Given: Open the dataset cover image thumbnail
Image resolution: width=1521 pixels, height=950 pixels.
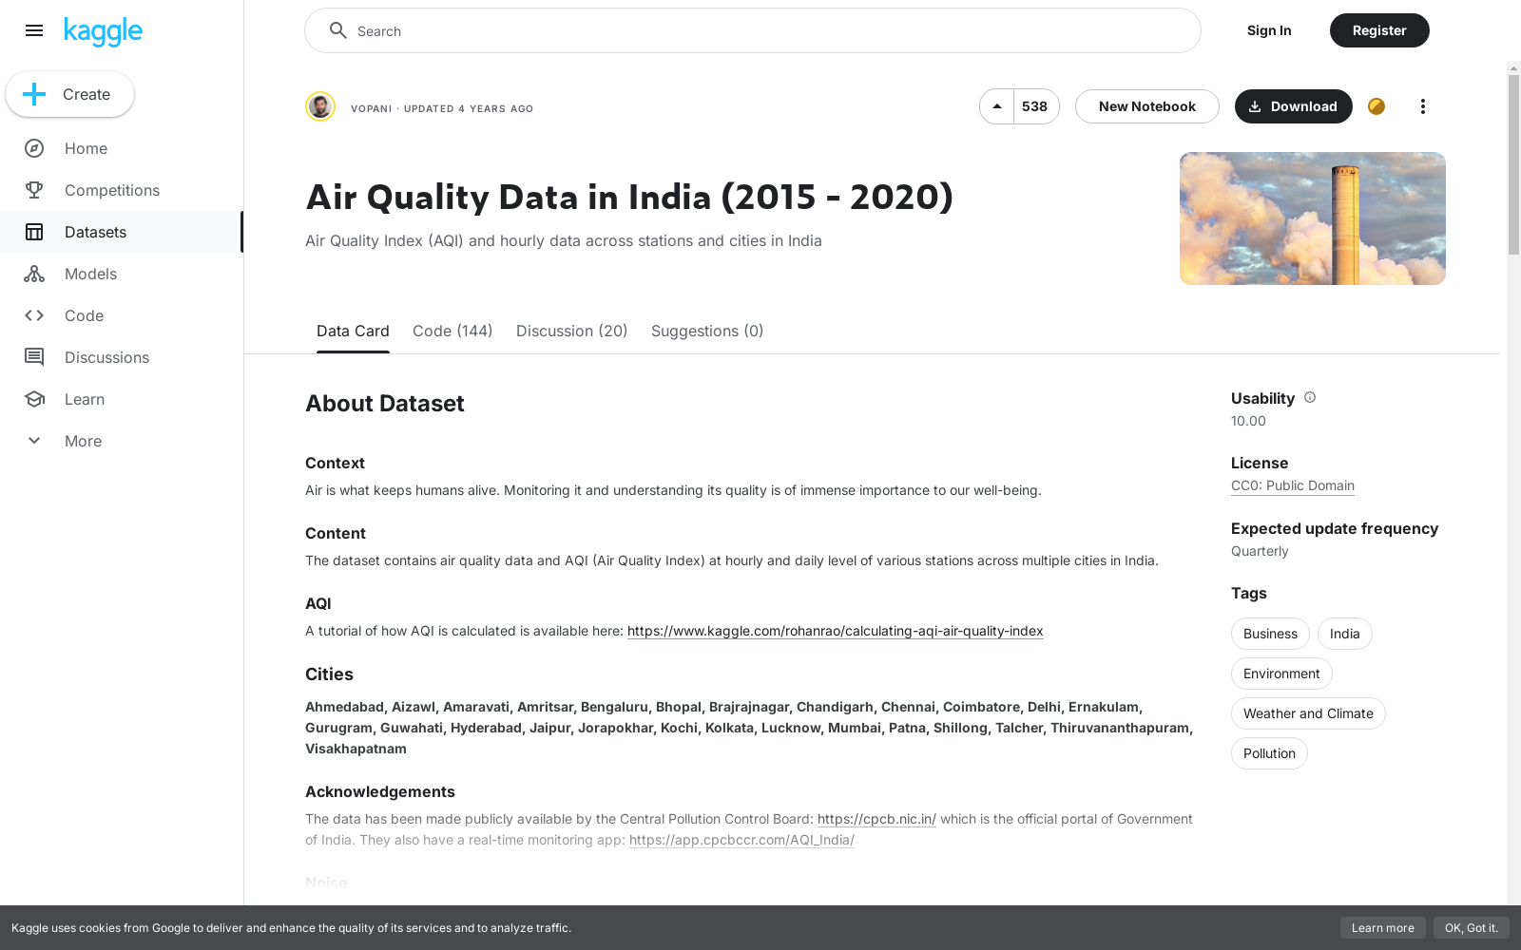Looking at the screenshot, I should point(1312,218).
